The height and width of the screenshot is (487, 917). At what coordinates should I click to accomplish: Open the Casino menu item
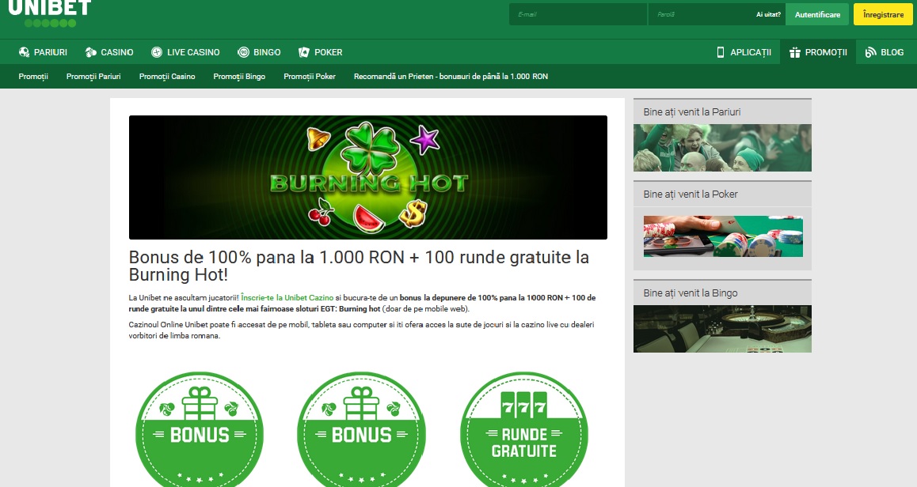click(x=109, y=52)
